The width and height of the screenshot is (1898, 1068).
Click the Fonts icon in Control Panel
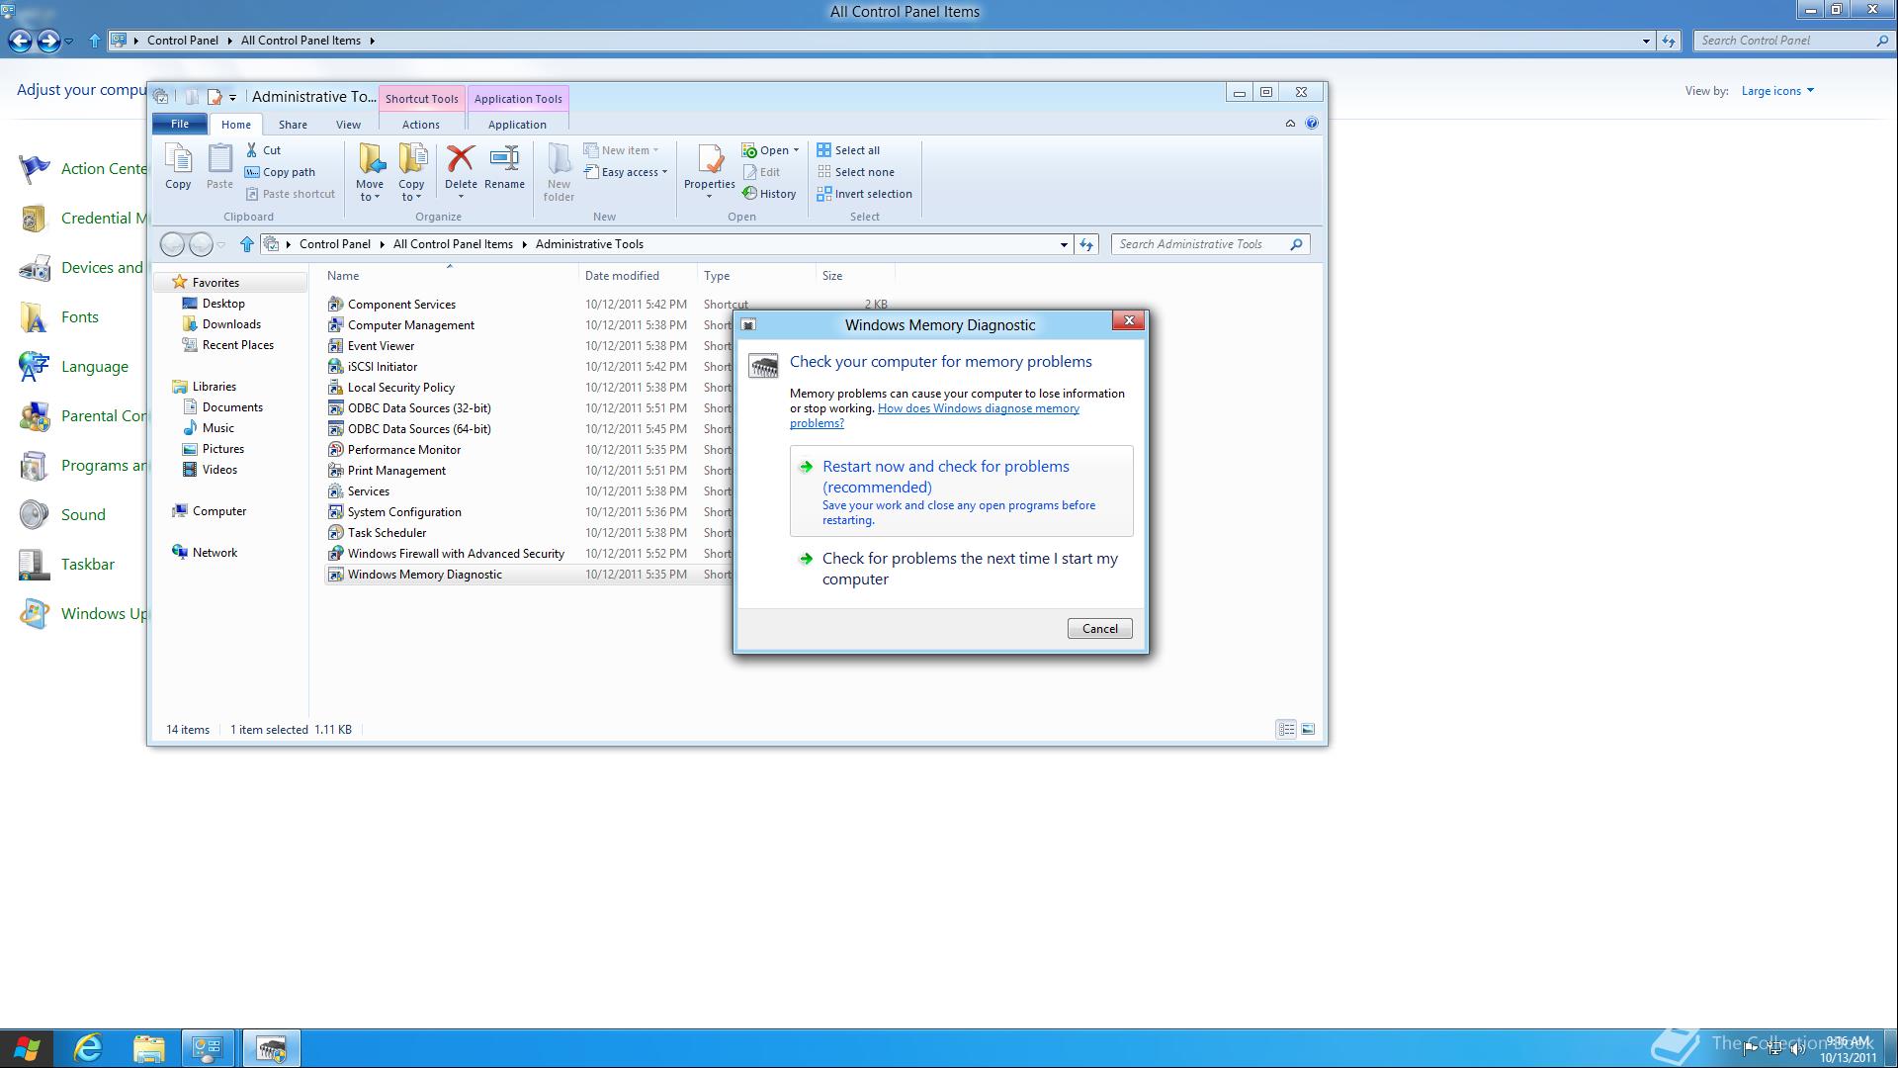[34, 316]
